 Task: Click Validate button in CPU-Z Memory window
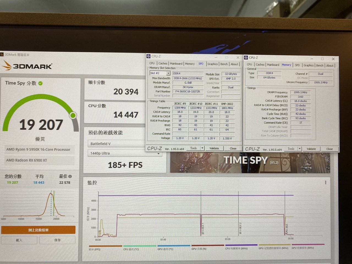coord(311,149)
